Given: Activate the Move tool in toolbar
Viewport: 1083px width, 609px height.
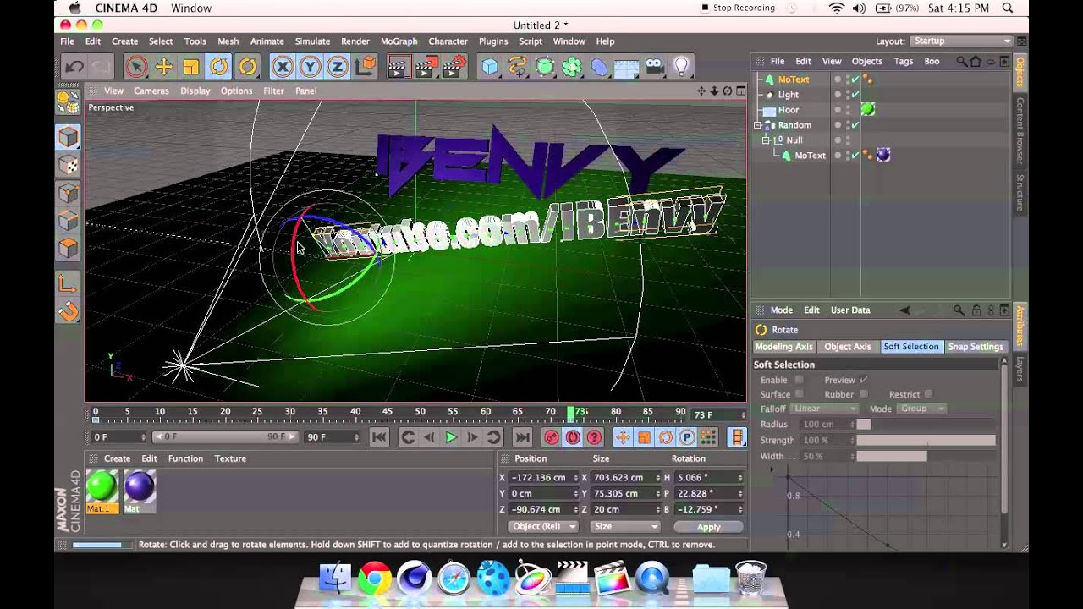Looking at the screenshot, I should 163,67.
